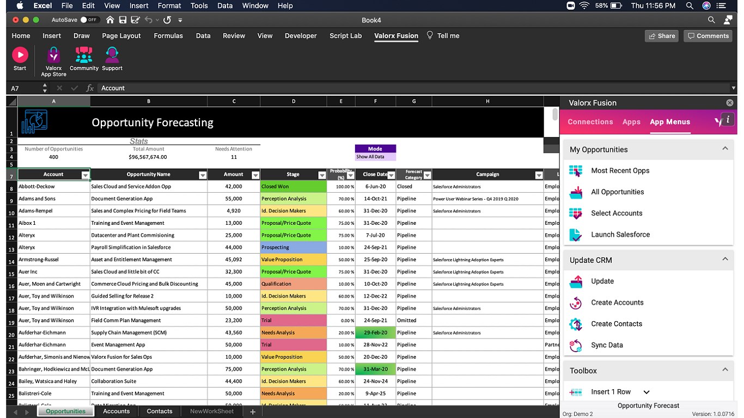This screenshot has height=418, width=744.
Task: Click the Create Accounts icon
Action: click(576, 303)
